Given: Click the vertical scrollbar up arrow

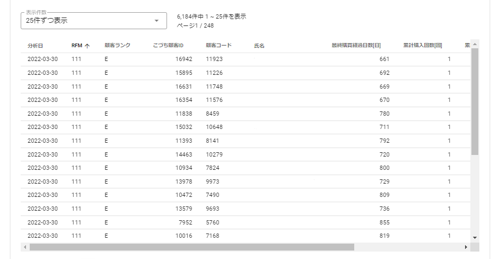Looking at the screenshot, I should (475, 44).
